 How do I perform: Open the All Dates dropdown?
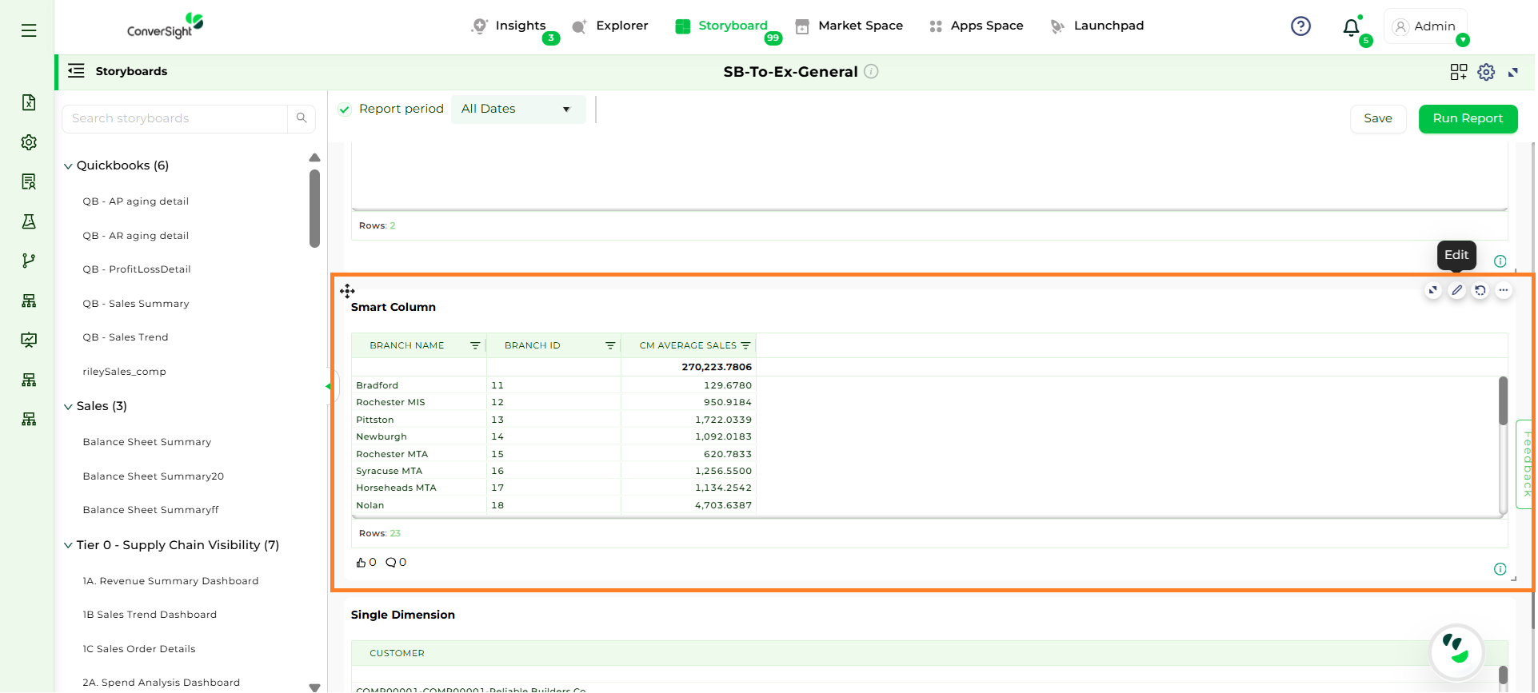[x=517, y=110]
